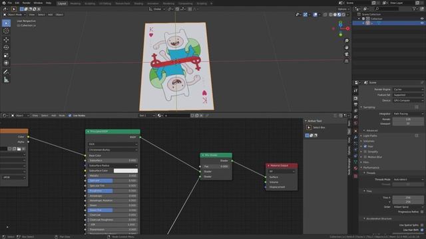
Task: Open the Material properties tab
Action: click(x=355, y=168)
